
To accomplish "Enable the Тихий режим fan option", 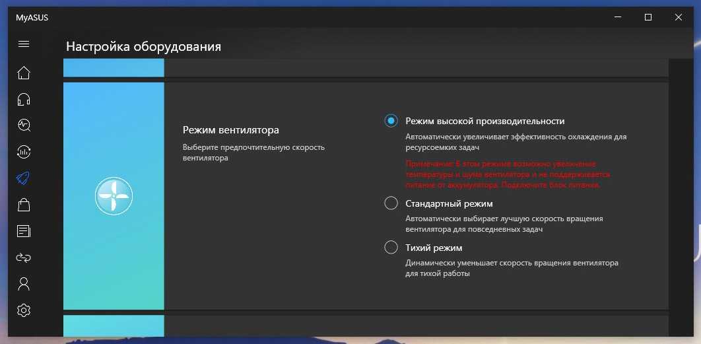I will click(391, 248).
